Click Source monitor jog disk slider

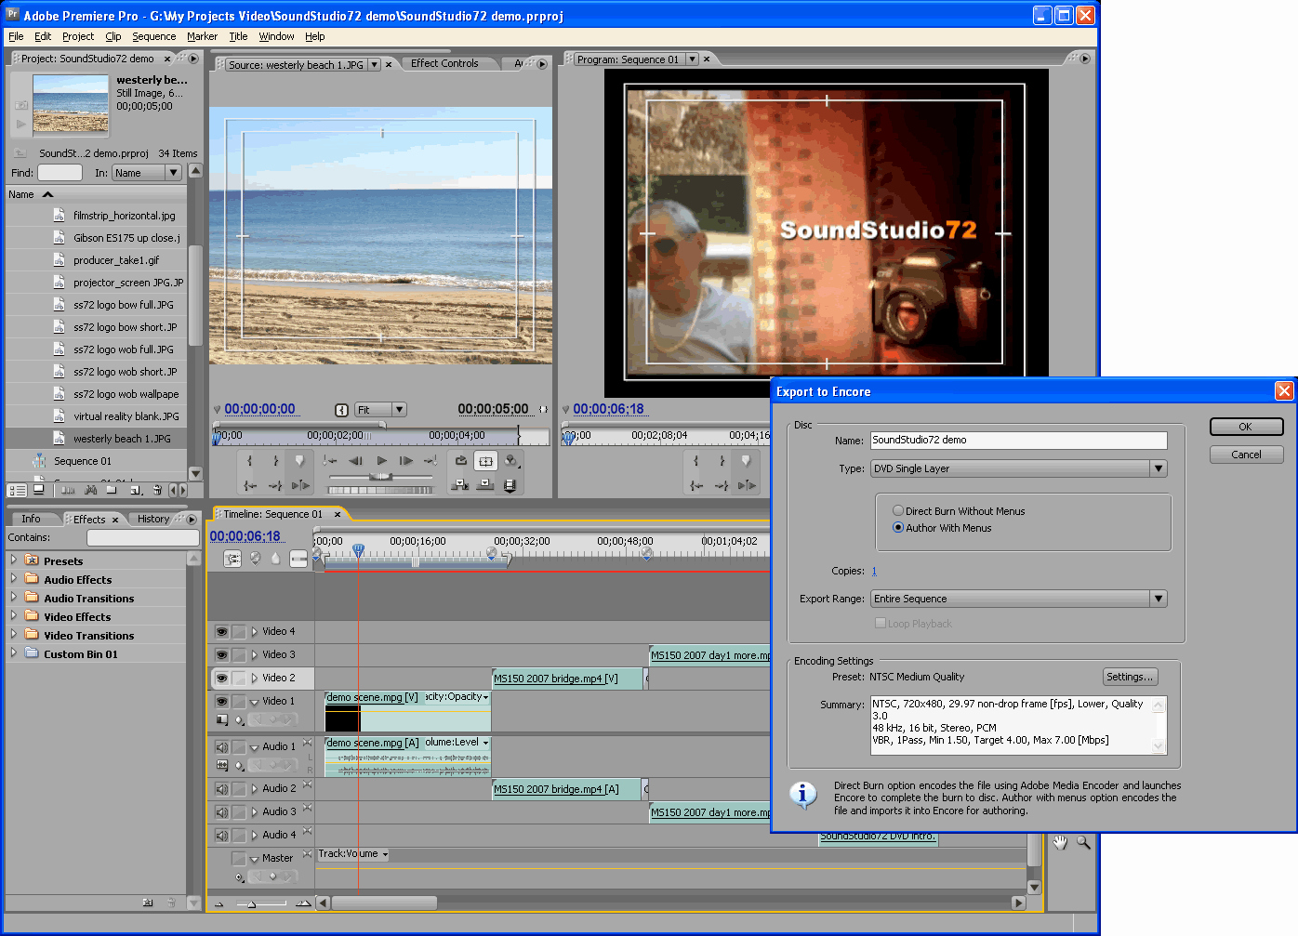click(381, 490)
